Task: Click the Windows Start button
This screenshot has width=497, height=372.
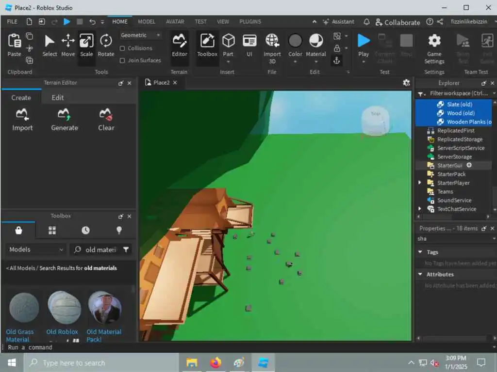Action: 12,362
